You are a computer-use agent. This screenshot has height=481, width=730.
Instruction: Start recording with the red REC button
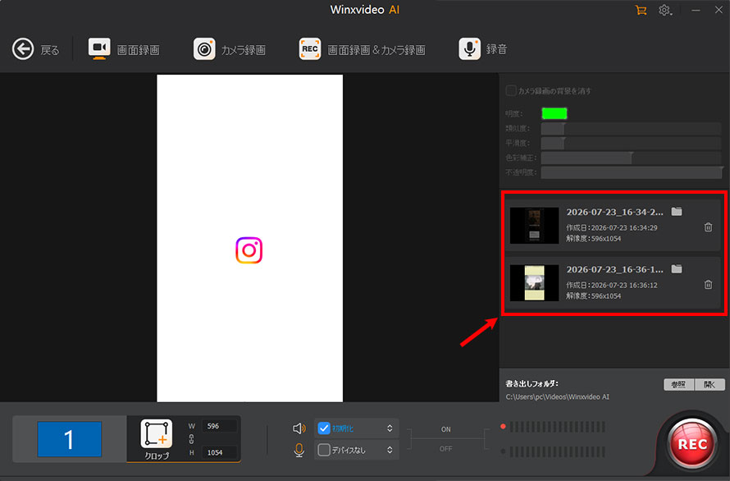(x=692, y=443)
